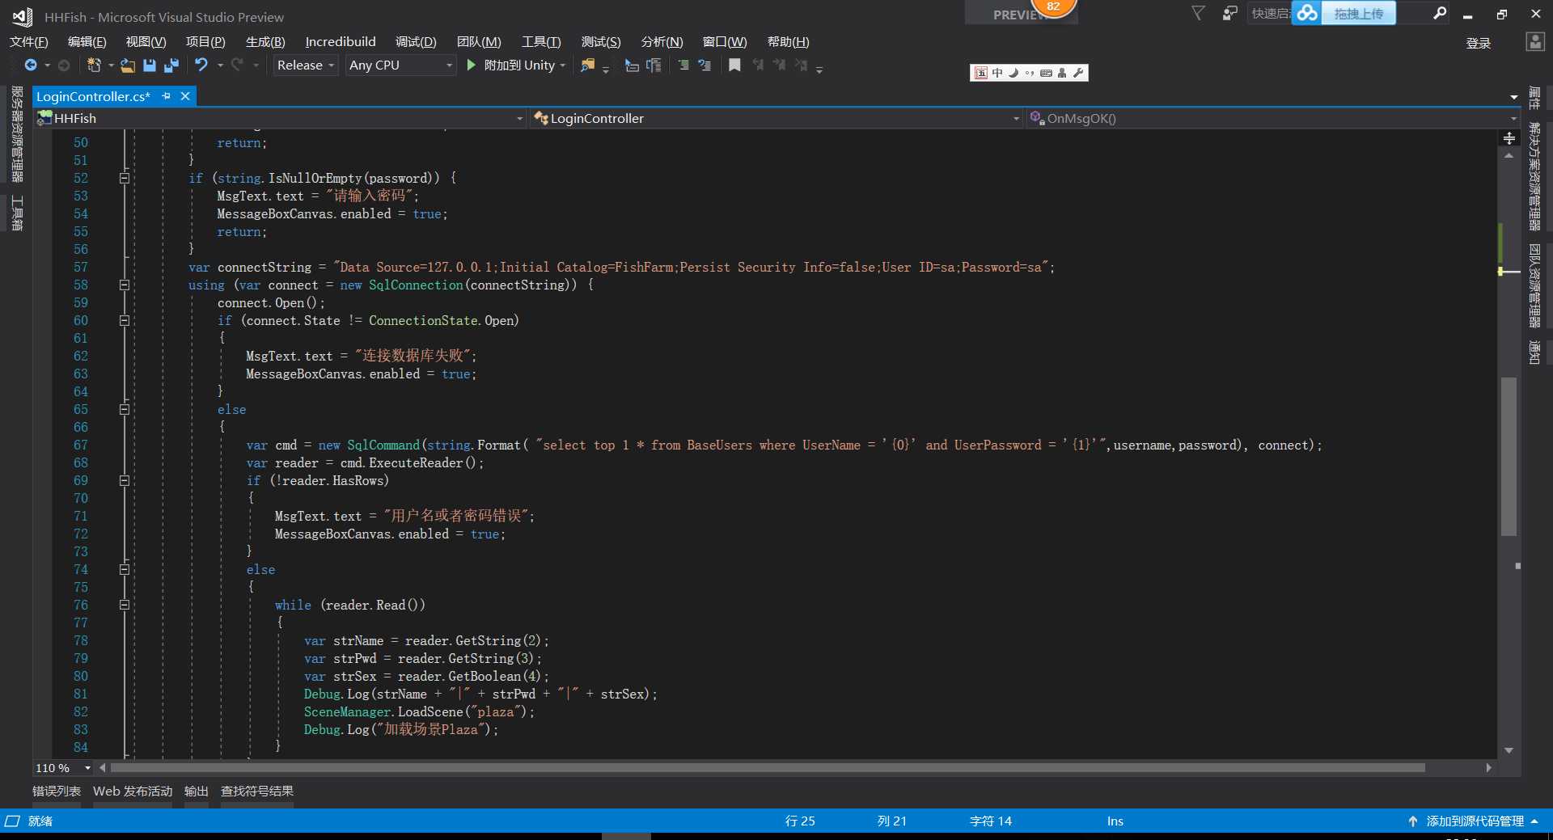Image resolution: width=1553 pixels, height=840 pixels.
Task: Click the 附加到 Unity button
Action: (519, 65)
